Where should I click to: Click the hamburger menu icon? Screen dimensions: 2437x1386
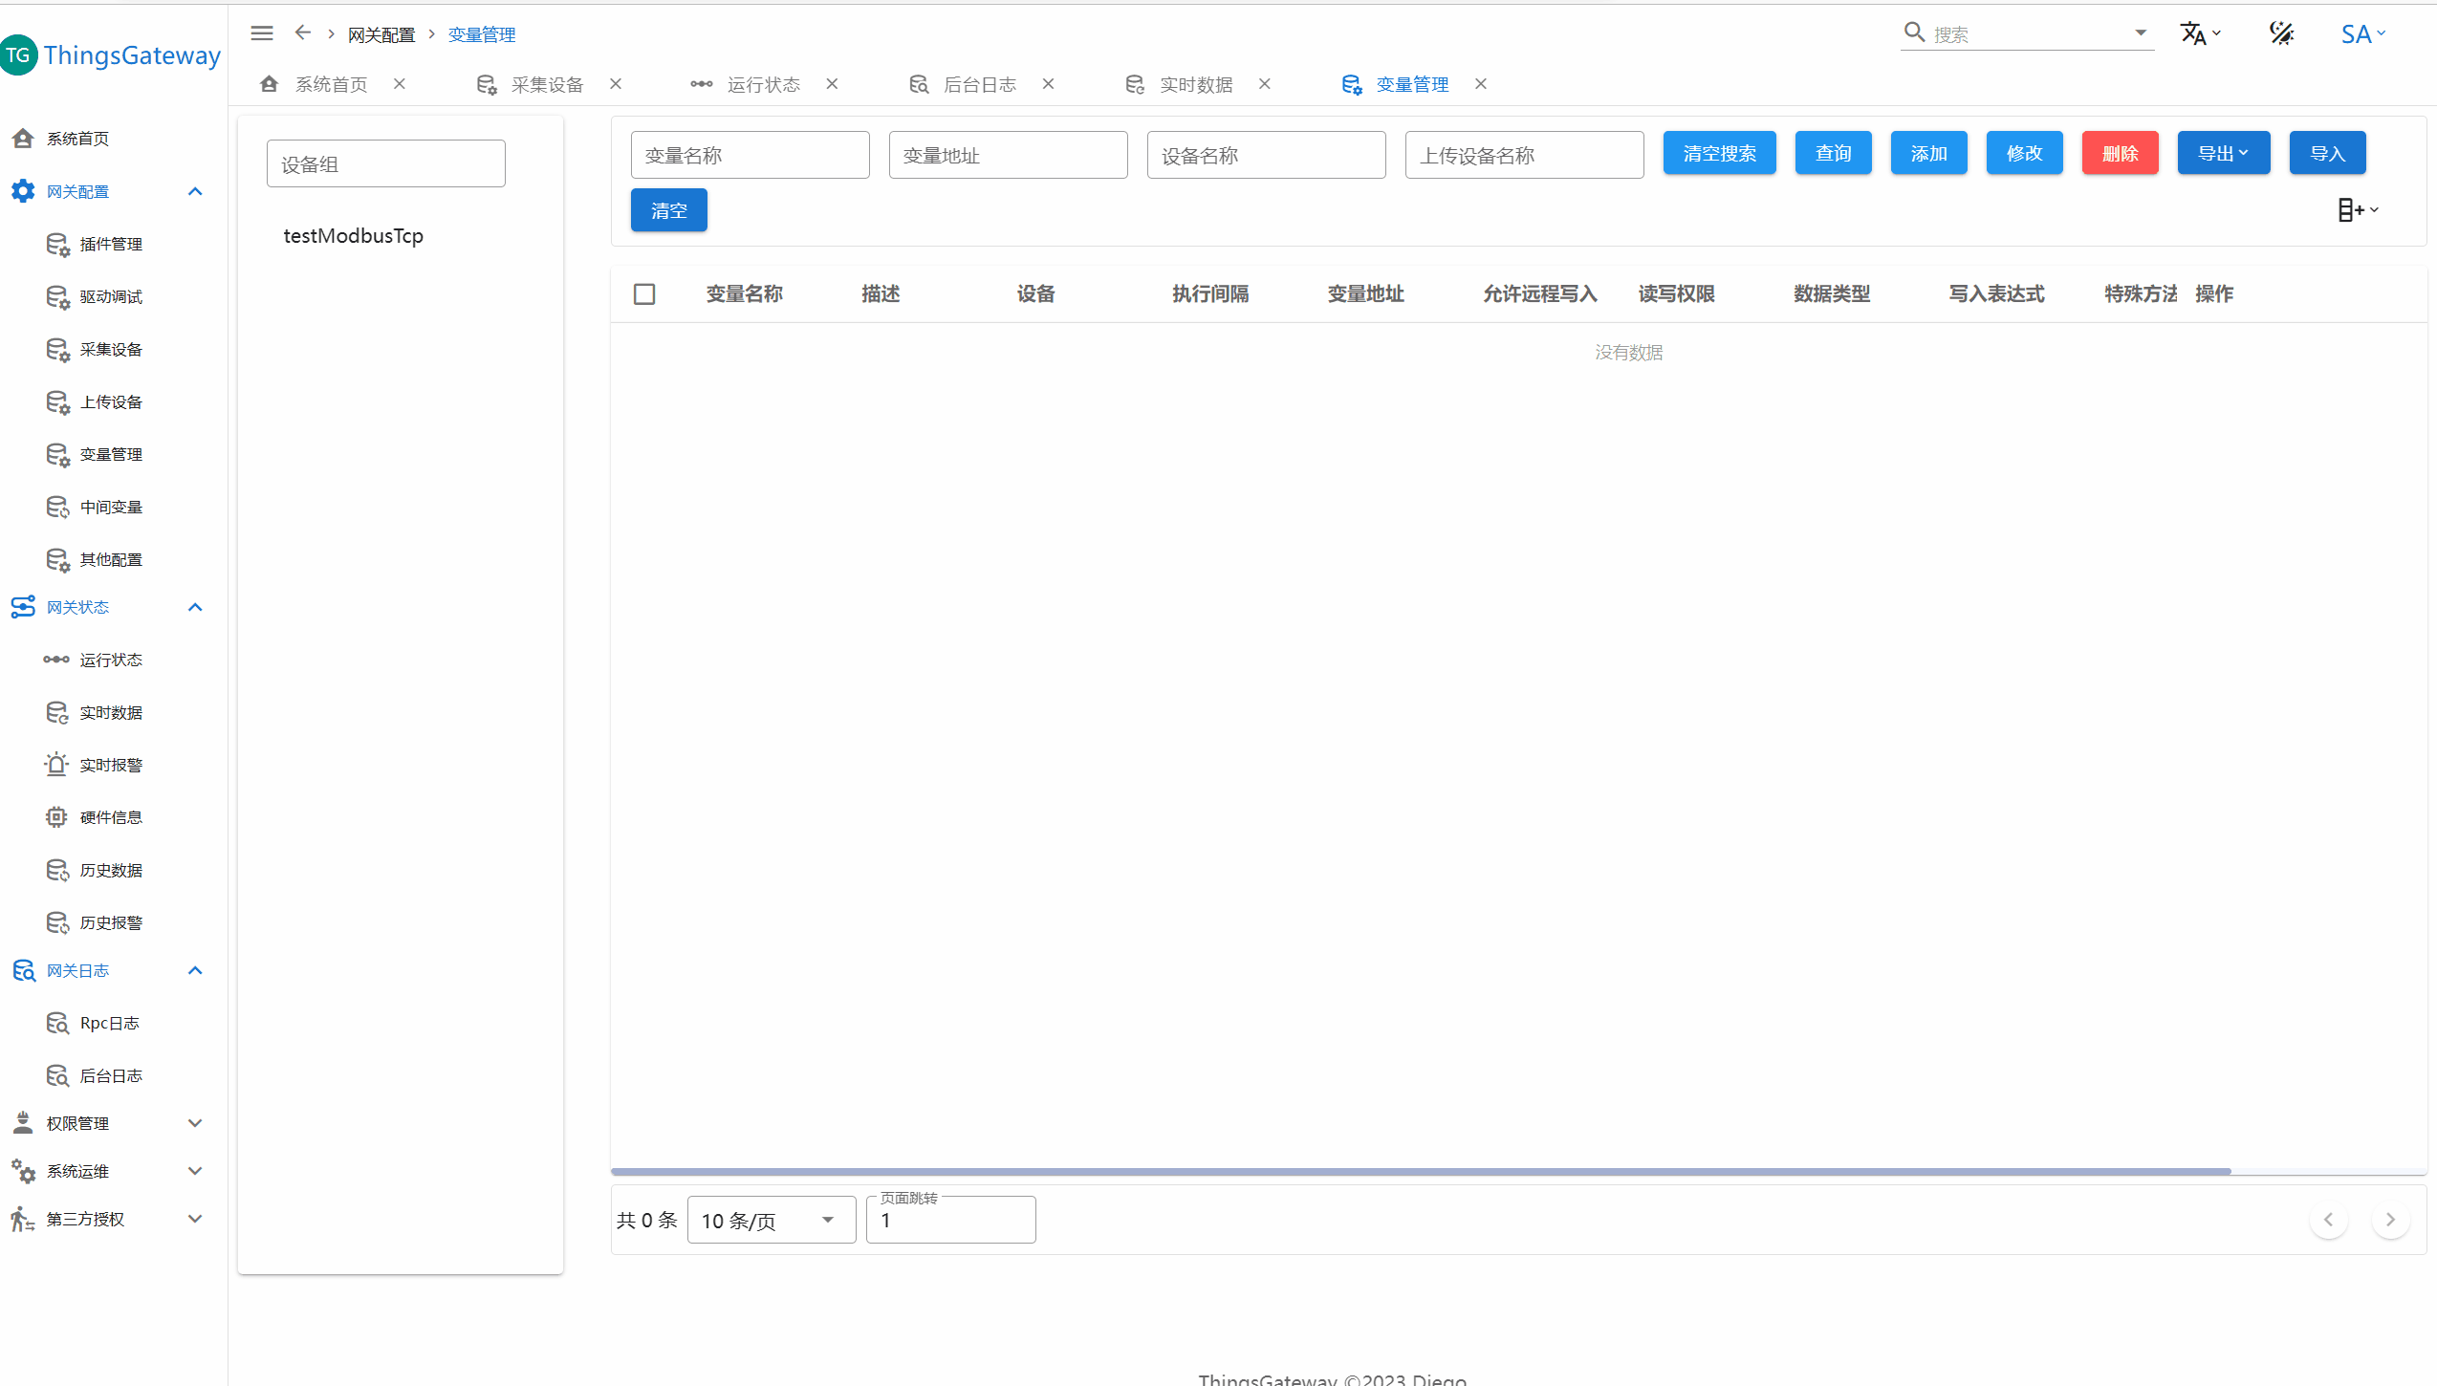(x=262, y=33)
